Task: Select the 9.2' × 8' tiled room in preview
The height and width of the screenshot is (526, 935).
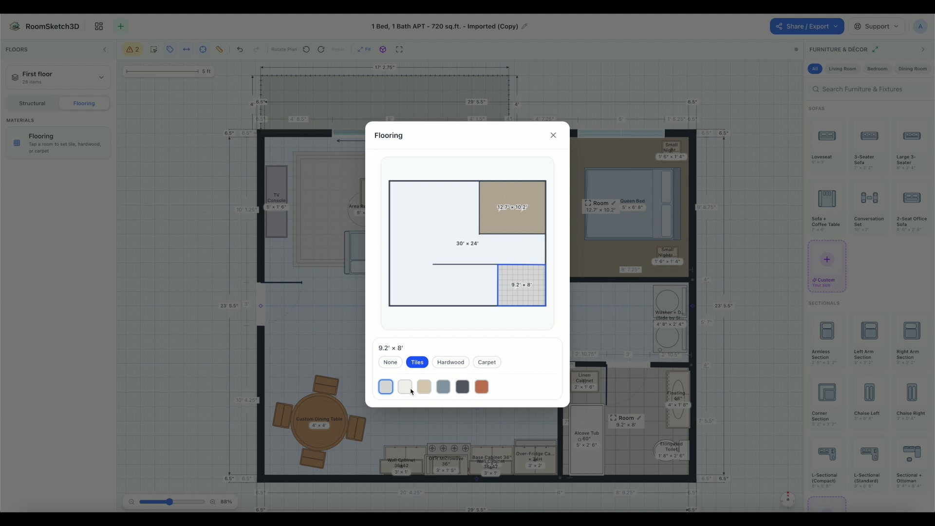Action: coord(522,285)
